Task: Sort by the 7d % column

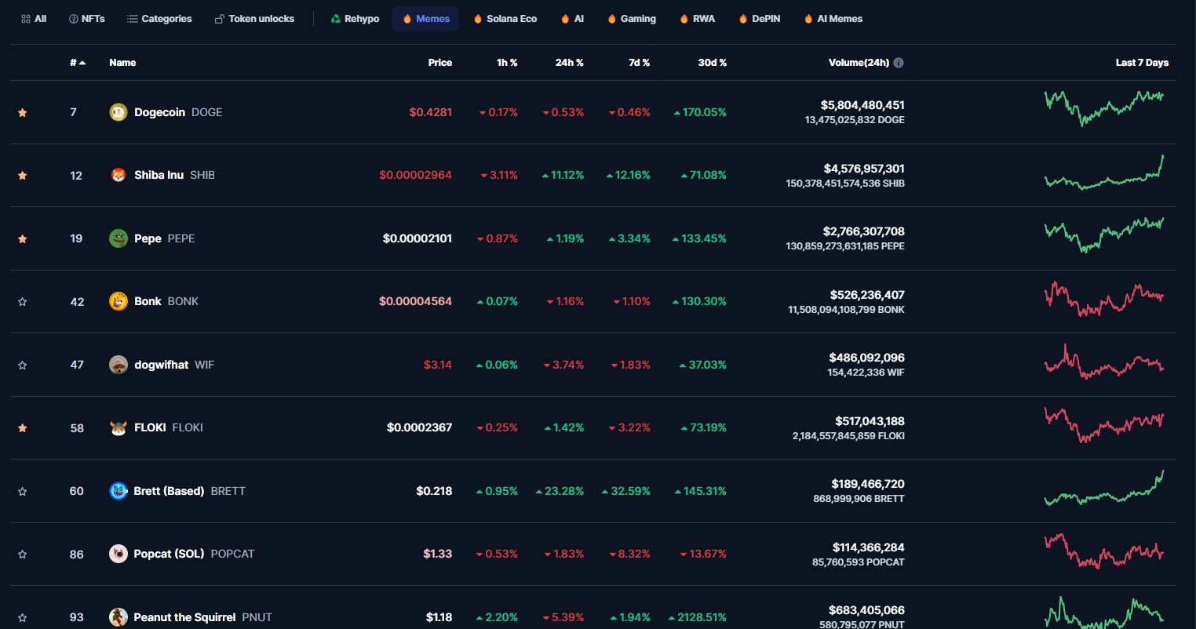Action: [639, 63]
